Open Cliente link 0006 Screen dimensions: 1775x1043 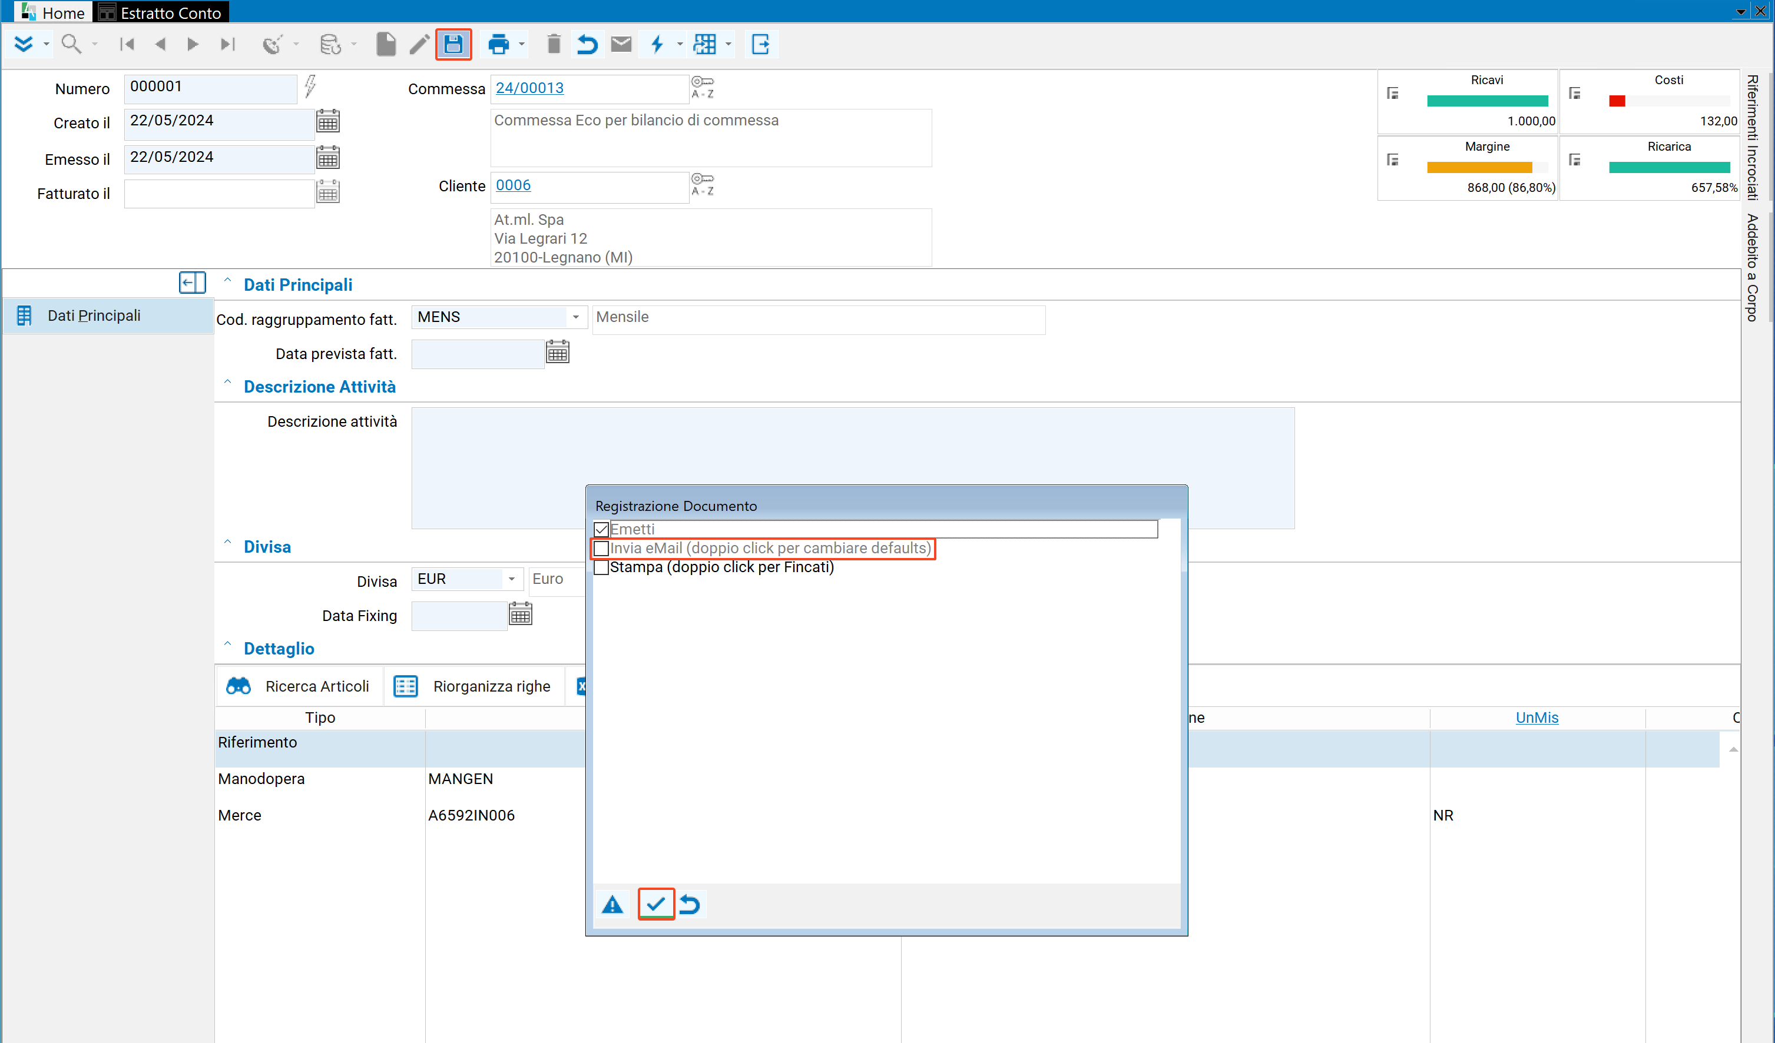tap(513, 185)
